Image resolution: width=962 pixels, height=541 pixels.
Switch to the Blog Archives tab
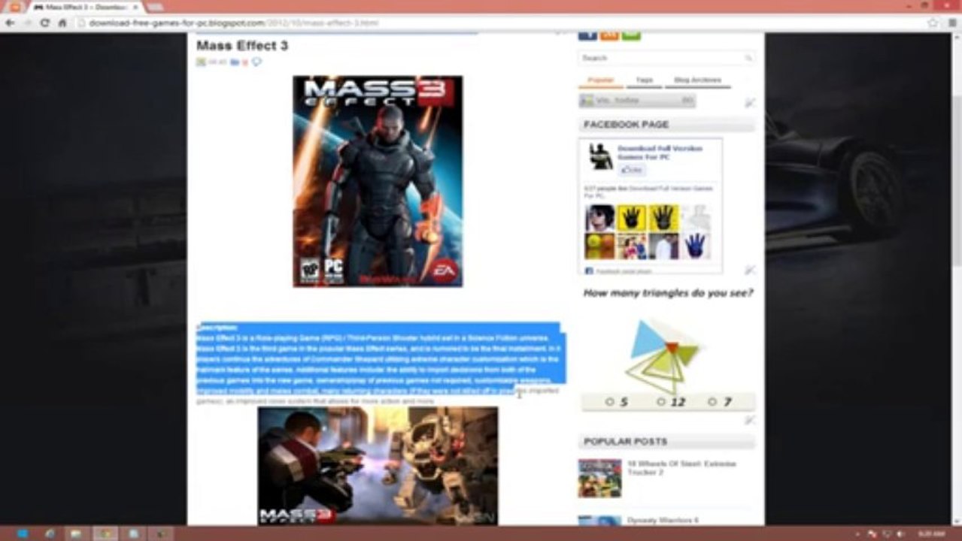click(x=698, y=80)
